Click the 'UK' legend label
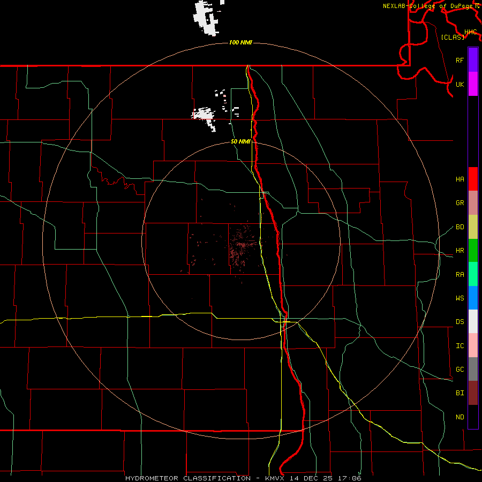This screenshot has width=482, height=482. point(460,84)
